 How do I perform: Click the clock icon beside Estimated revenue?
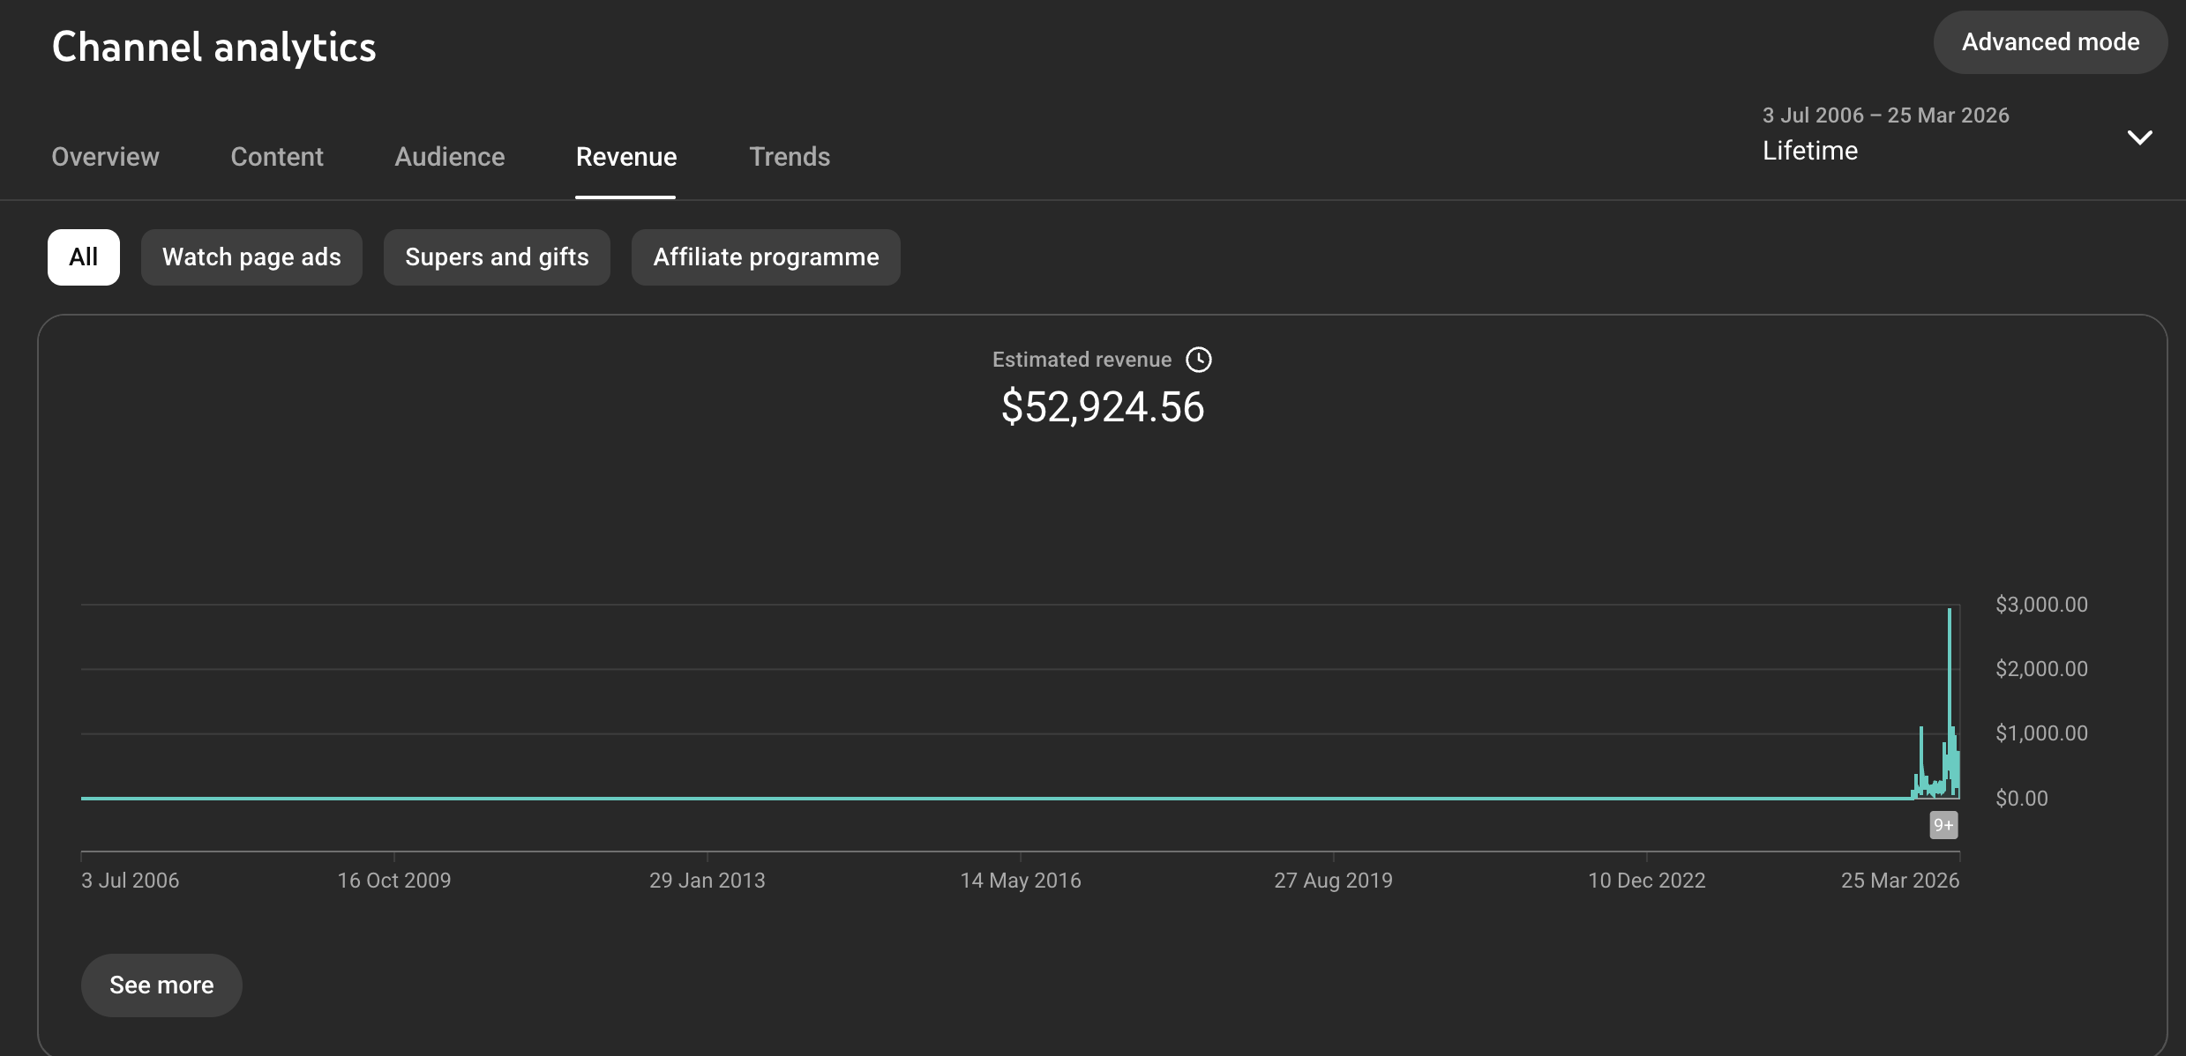(x=1198, y=360)
